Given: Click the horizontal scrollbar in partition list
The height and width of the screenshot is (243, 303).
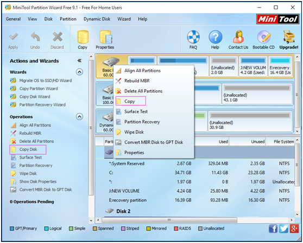Looking at the screenshot, I should (169, 220).
